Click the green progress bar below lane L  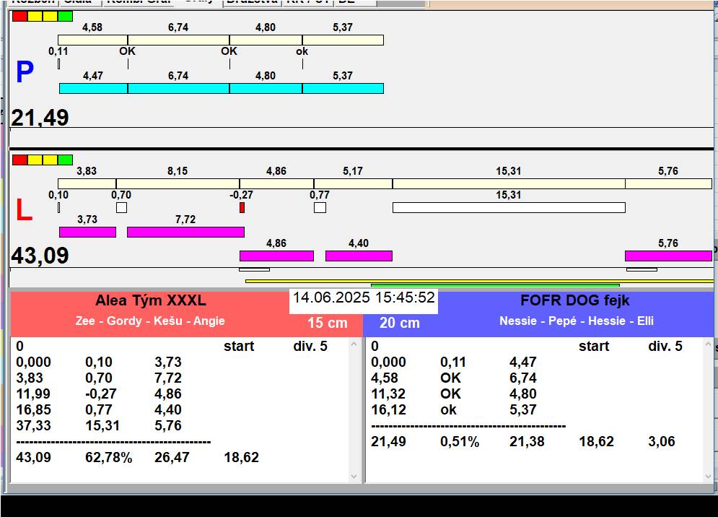(x=494, y=285)
